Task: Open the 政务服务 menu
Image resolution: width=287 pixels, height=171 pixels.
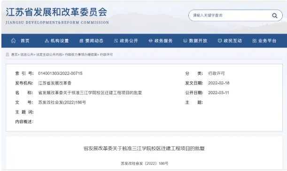Action: [163, 41]
